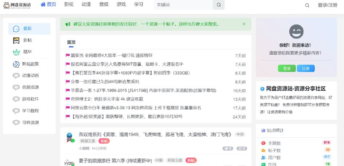The height and width of the screenshot is (166, 344).
Task: Click the 用户数 statistic icon
Action: point(263,157)
